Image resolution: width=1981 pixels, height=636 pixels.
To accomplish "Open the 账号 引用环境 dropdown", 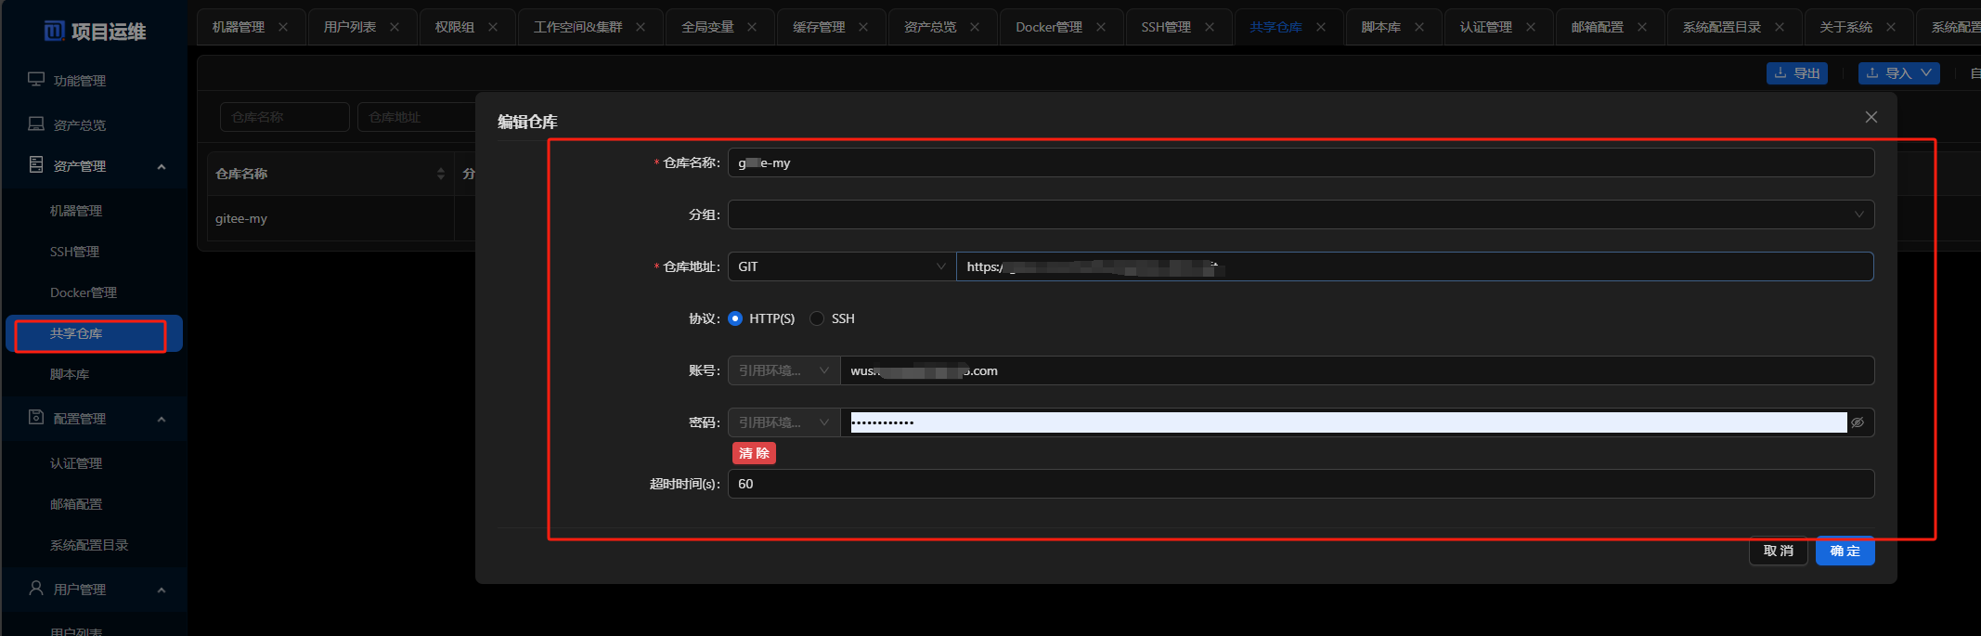I will click(x=783, y=370).
